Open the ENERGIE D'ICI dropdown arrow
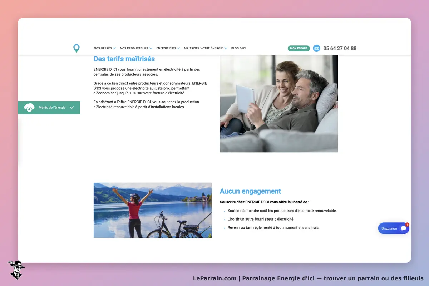The image size is (429, 286). pyautogui.click(x=178, y=48)
